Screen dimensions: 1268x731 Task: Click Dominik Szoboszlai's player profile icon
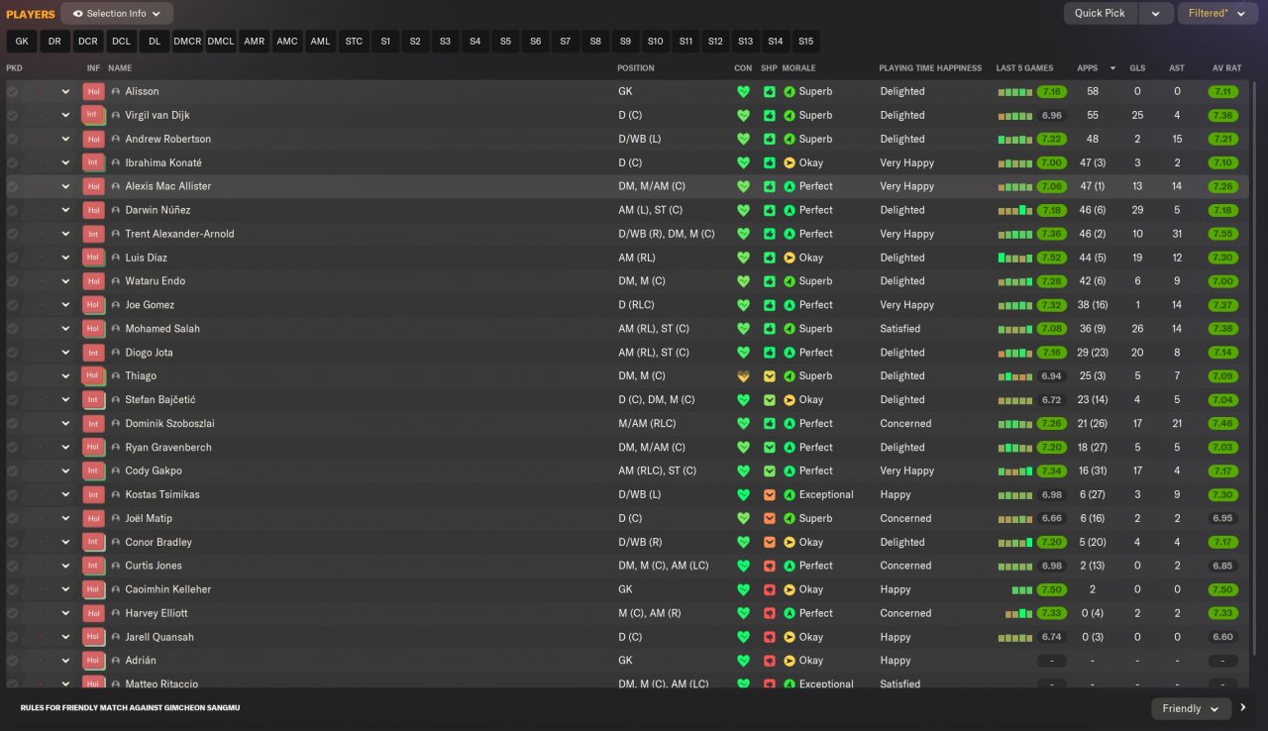coord(116,424)
